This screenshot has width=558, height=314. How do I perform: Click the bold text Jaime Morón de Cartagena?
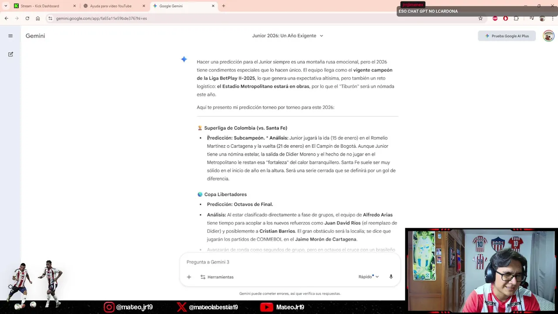[x=326, y=239]
